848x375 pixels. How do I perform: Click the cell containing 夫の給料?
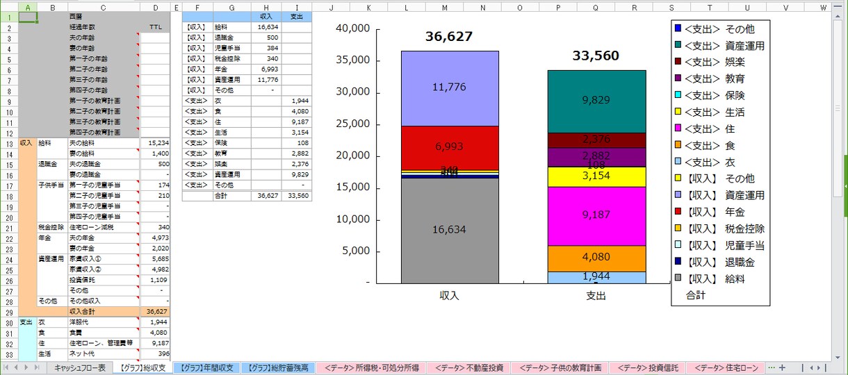point(104,142)
